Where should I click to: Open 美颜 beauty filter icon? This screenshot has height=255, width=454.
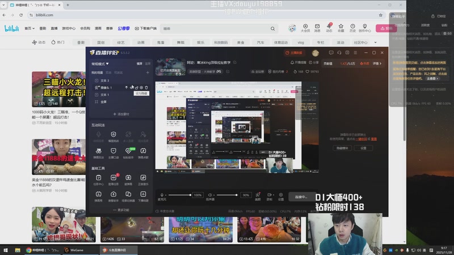[258, 196]
